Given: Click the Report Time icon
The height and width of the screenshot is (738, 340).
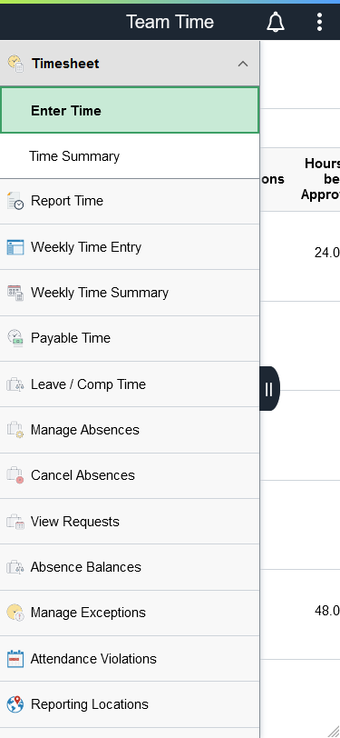Looking at the screenshot, I should (15, 201).
